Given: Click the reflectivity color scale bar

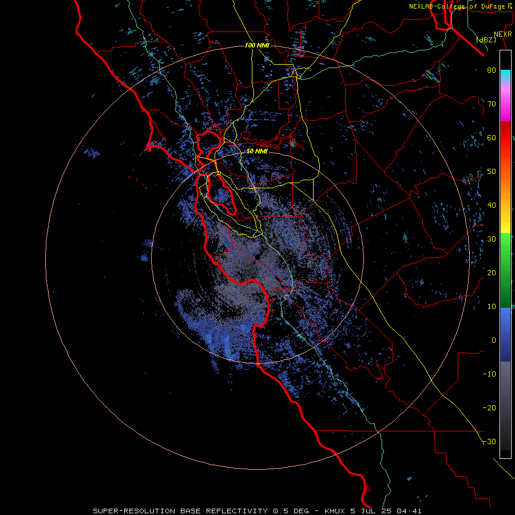Looking at the screenshot, I should [x=505, y=254].
